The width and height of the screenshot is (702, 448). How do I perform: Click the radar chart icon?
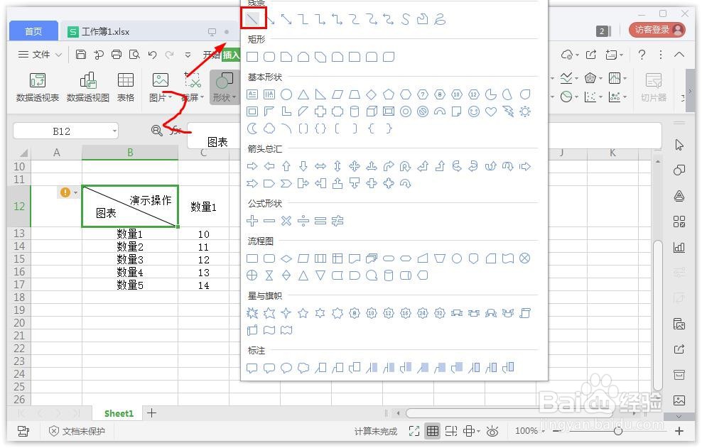pyautogui.click(x=590, y=77)
